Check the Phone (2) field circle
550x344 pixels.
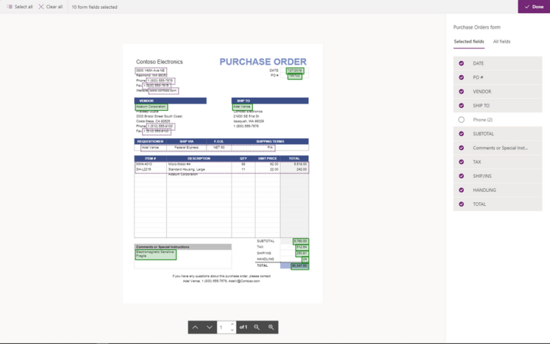[461, 120]
